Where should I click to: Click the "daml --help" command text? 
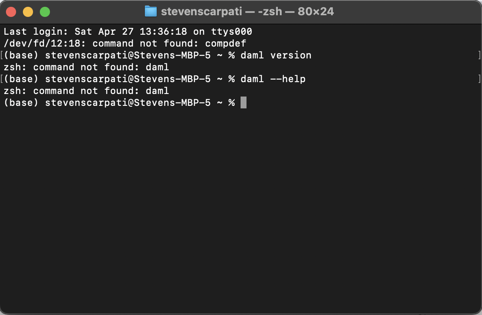click(x=273, y=79)
